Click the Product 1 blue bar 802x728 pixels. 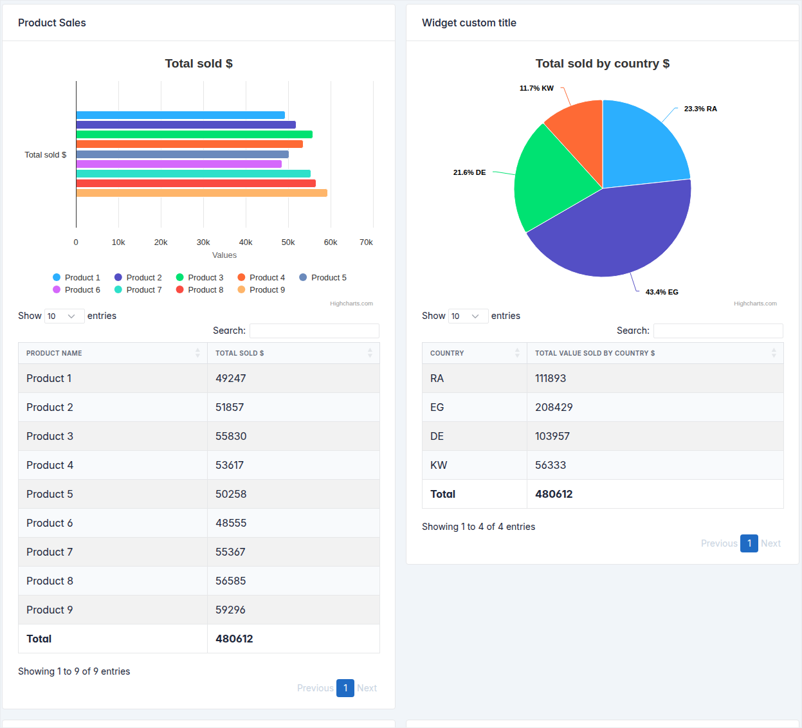click(x=181, y=115)
